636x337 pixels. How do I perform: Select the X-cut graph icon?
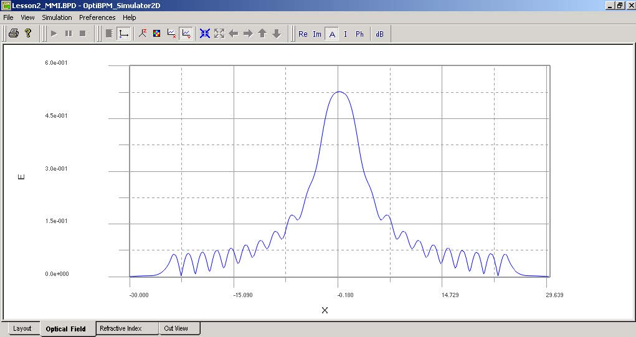point(171,34)
